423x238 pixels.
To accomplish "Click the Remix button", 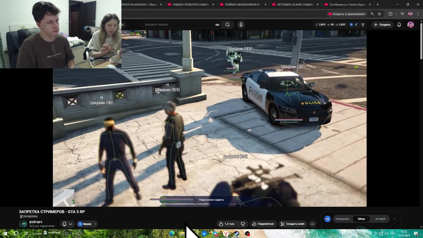I will coord(85,224).
